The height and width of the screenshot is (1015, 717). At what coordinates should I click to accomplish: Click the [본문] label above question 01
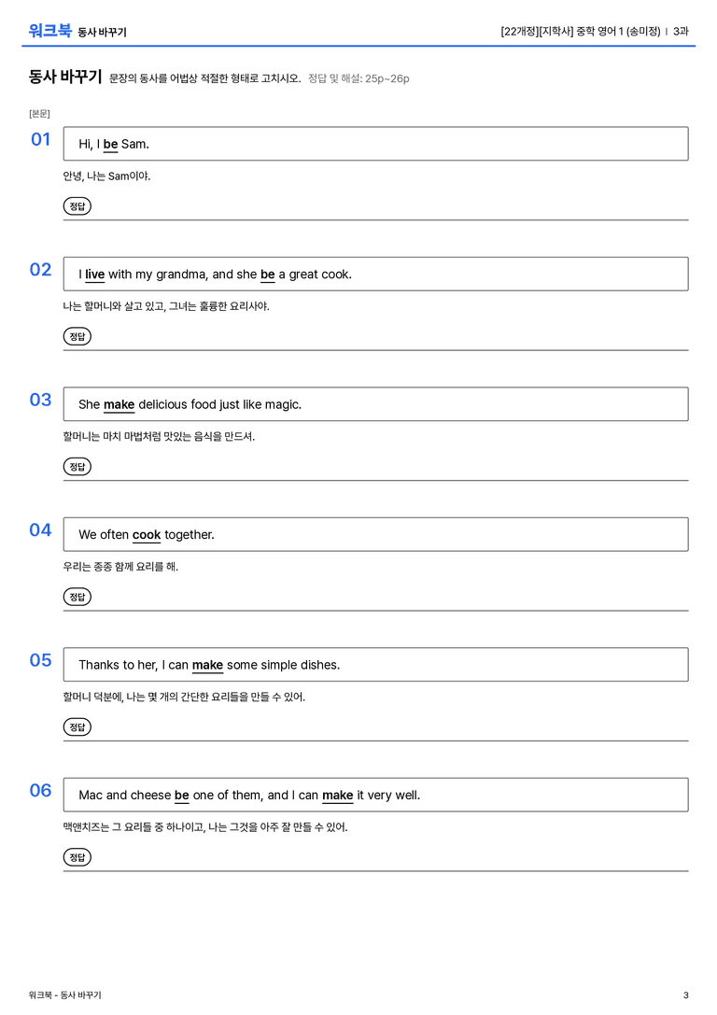[x=39, y=113]
